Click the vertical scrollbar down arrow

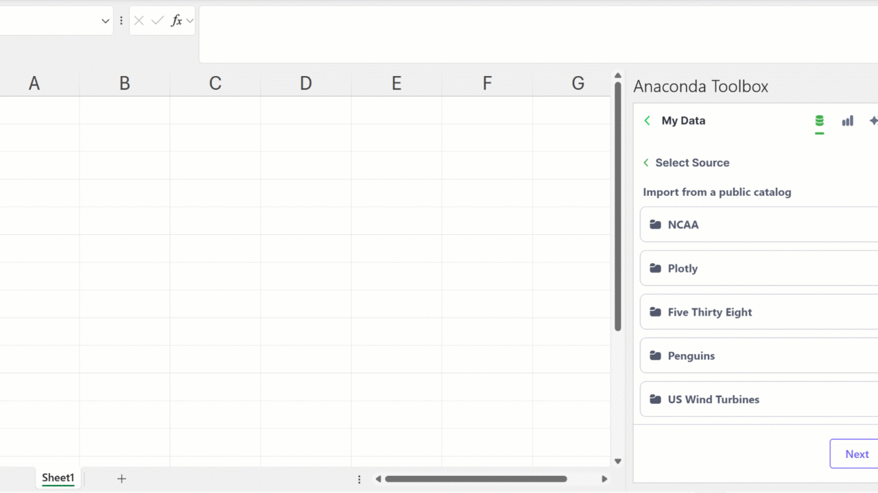click(x=618, y=462)
